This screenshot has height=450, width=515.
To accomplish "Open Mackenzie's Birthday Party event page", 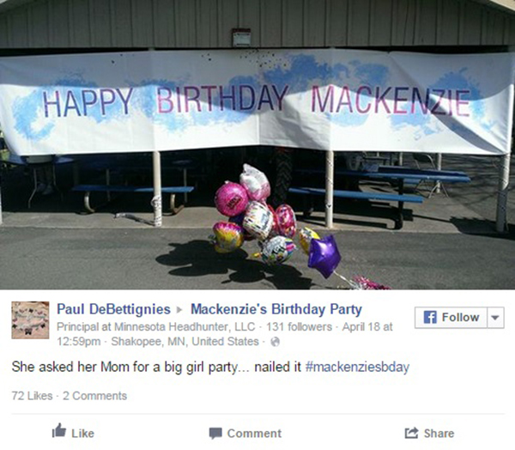I will pyautogui.click(x=276, y=309).
